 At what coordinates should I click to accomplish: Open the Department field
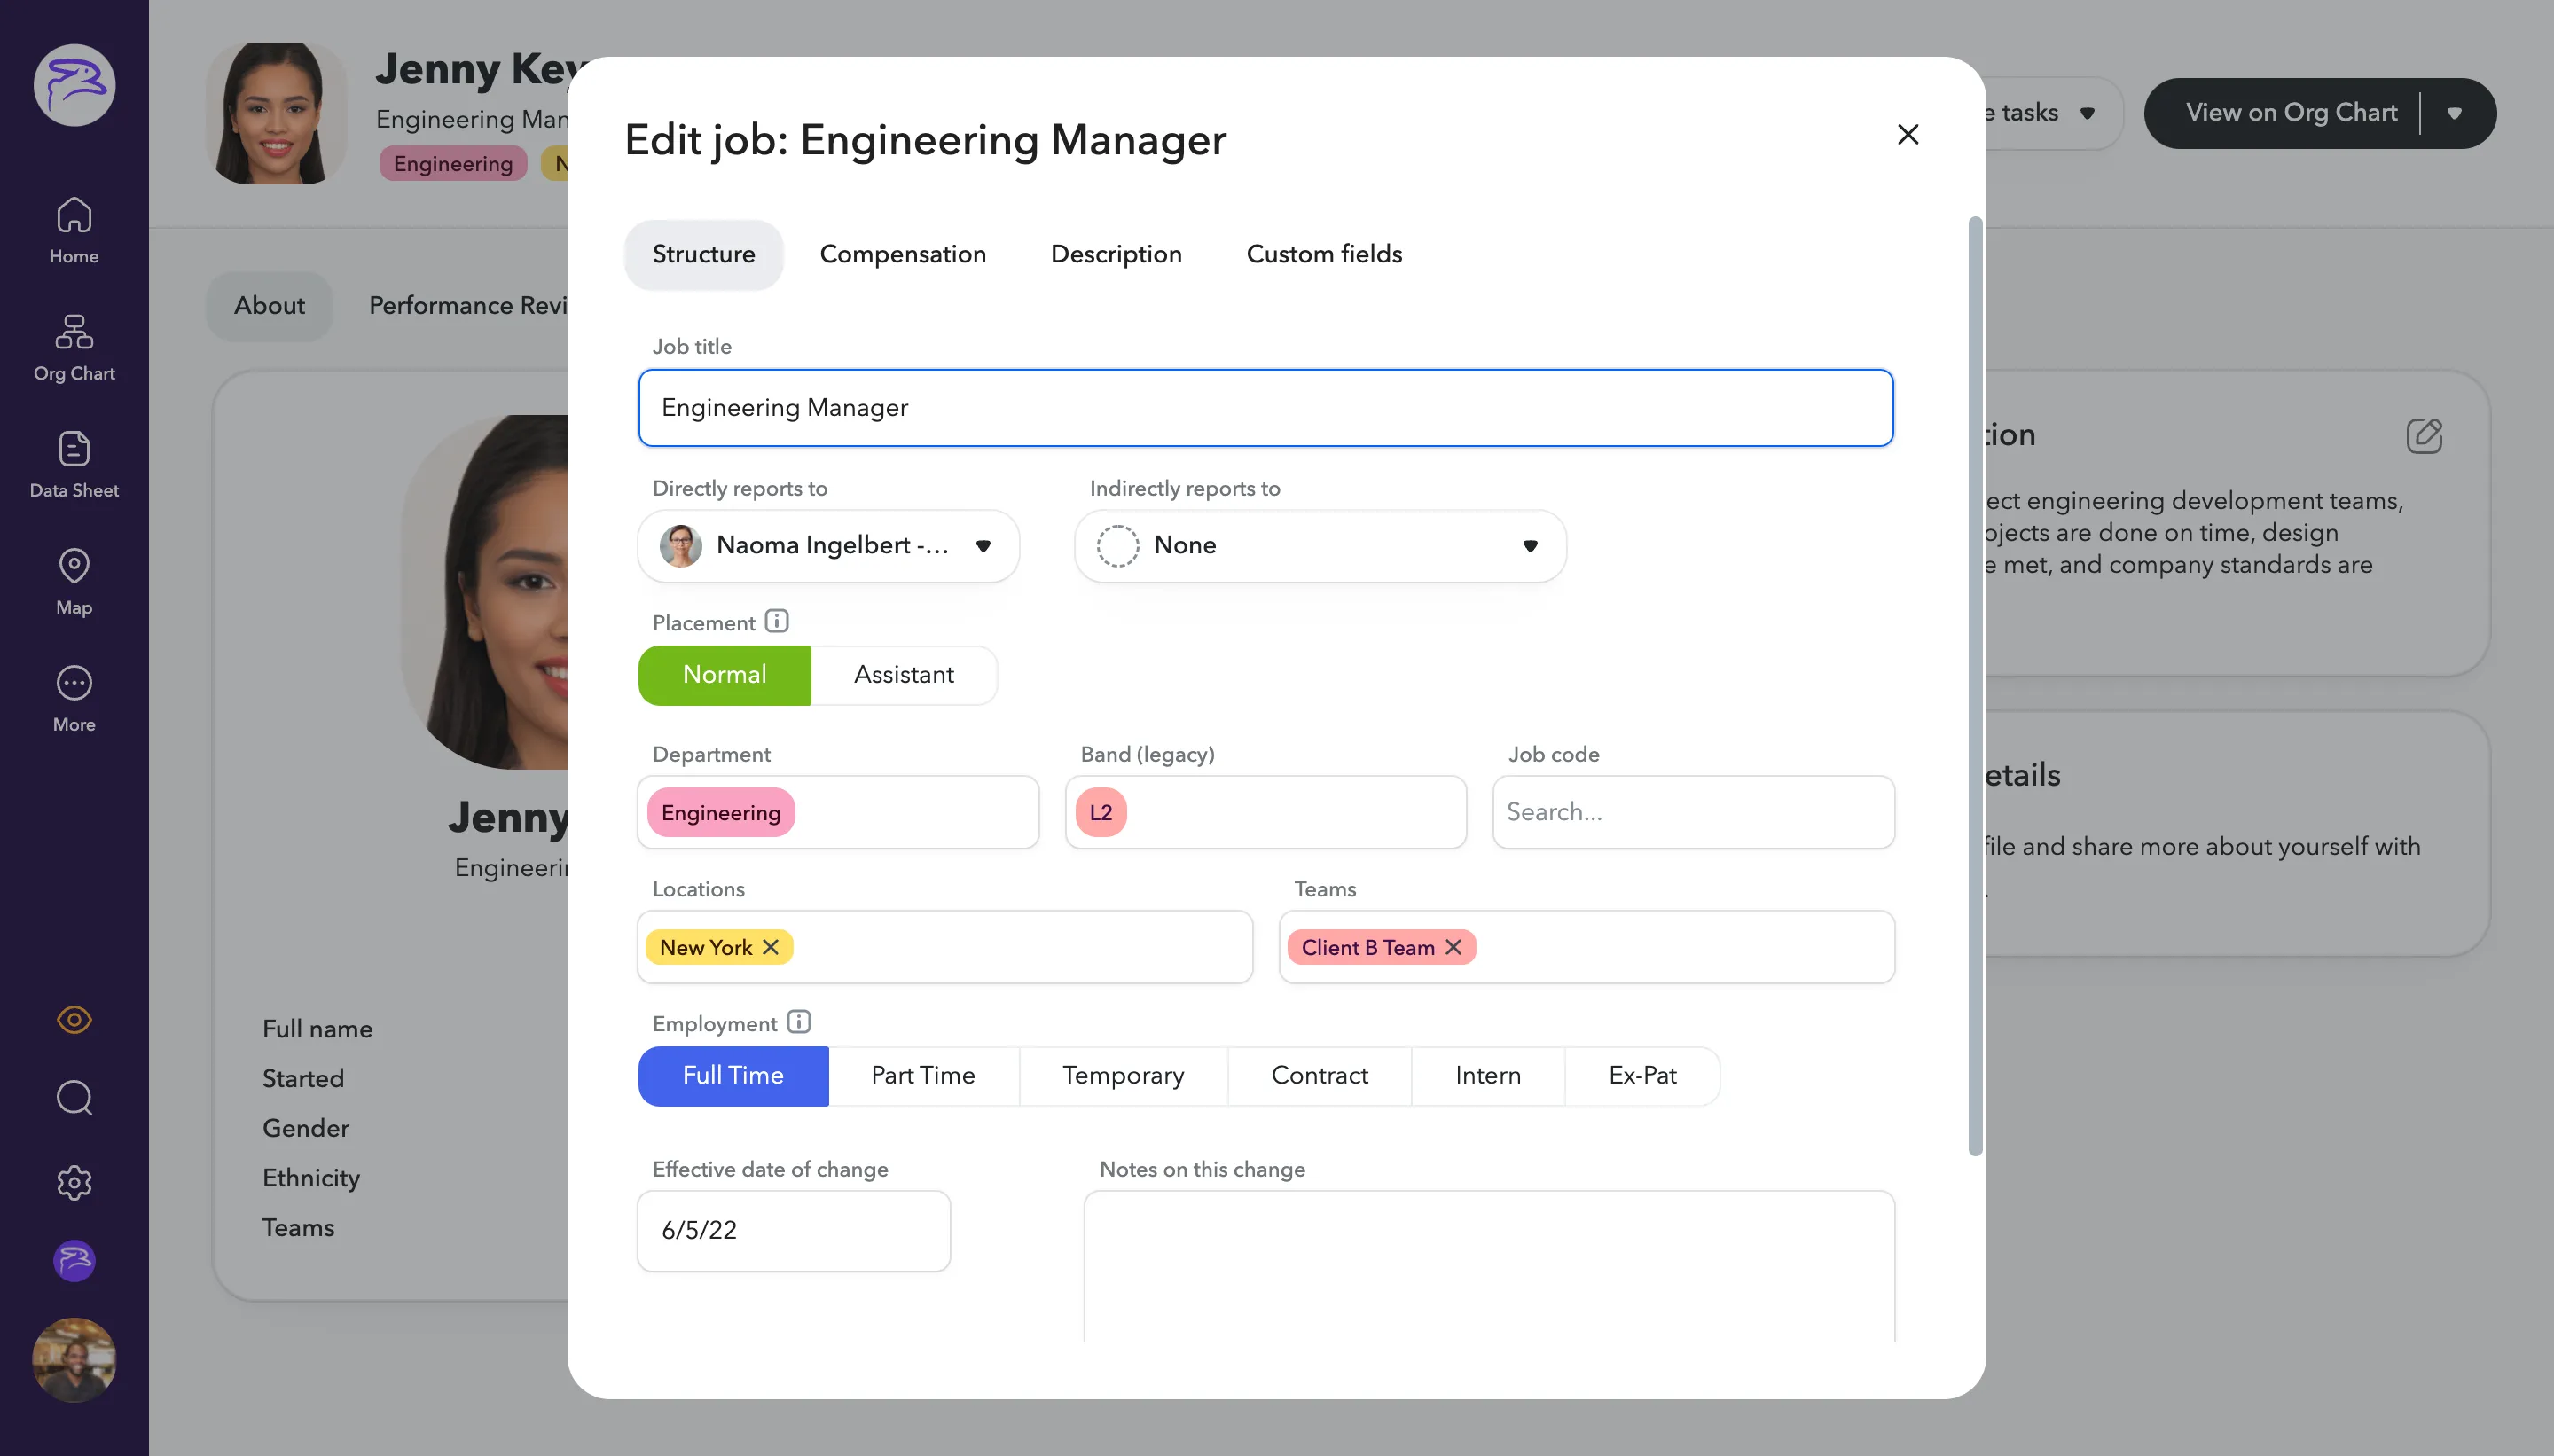click(838, 812)
